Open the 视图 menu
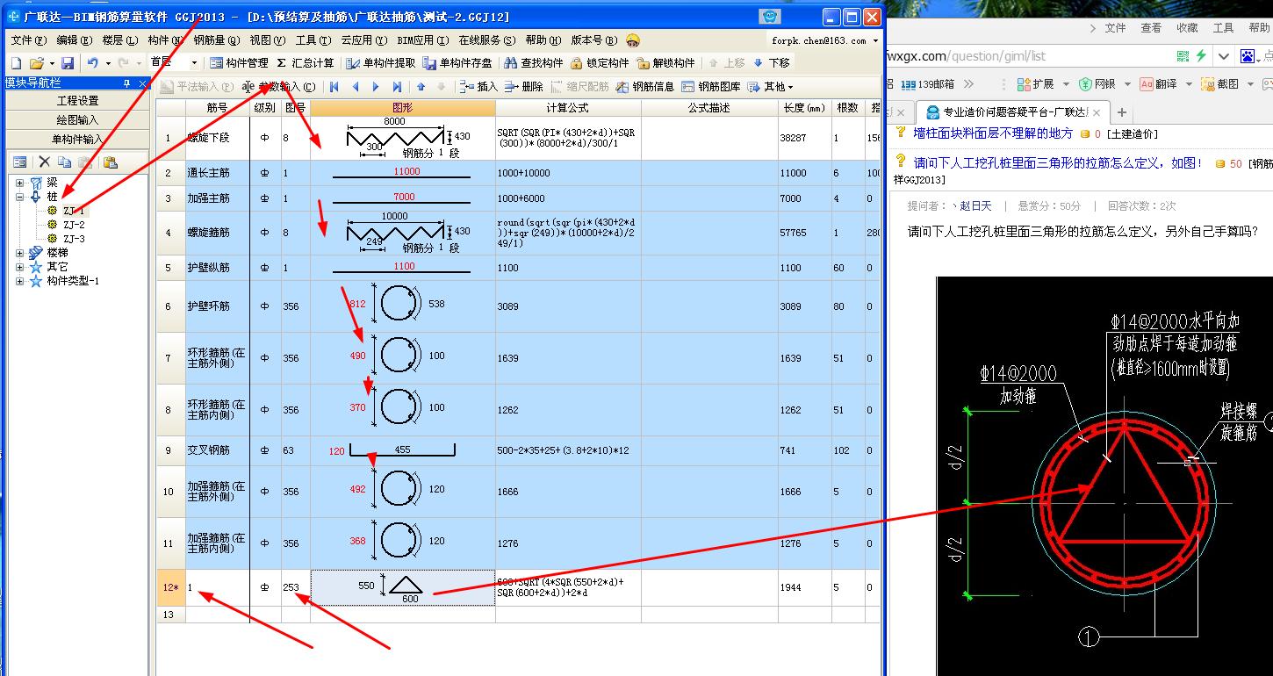Screen dimensions: 1273x676 coord(267,40)
